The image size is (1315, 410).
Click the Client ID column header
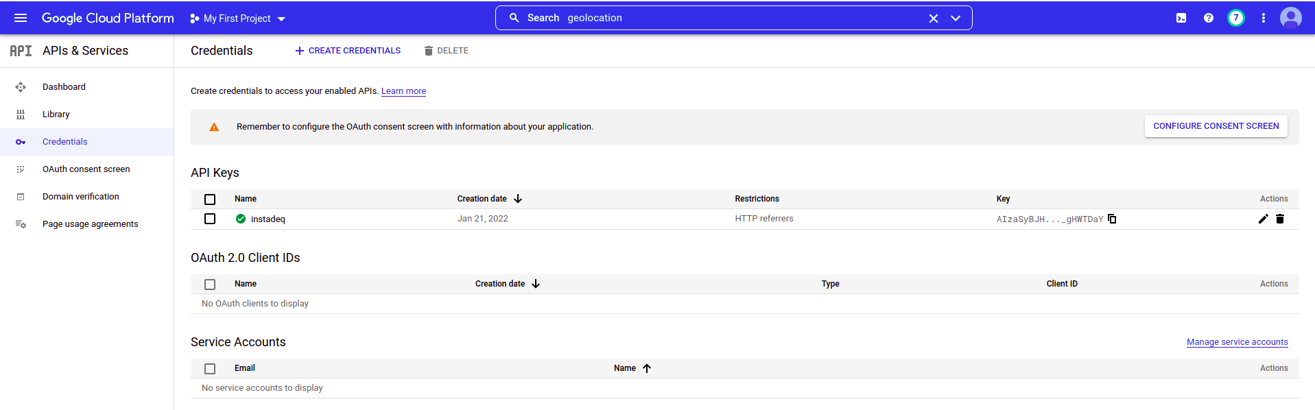[1062, 284]
